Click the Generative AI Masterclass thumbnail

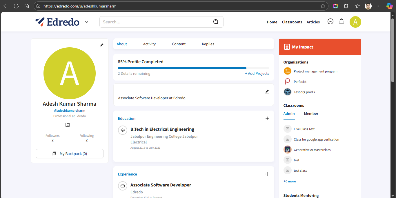coord(287,150)
